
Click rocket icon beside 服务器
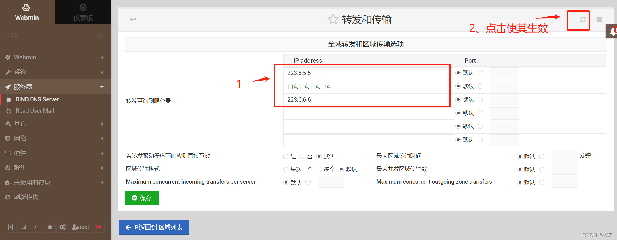pos(8,87)
